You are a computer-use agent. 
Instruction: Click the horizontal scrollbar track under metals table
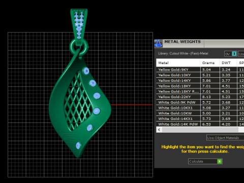tap(200, 130)
